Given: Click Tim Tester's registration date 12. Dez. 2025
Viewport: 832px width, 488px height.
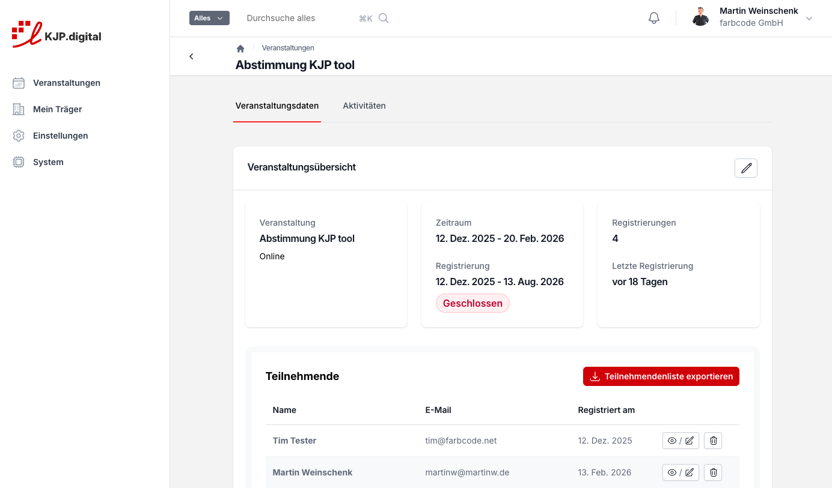Looking at the screenshot, I should coord(605,441).
